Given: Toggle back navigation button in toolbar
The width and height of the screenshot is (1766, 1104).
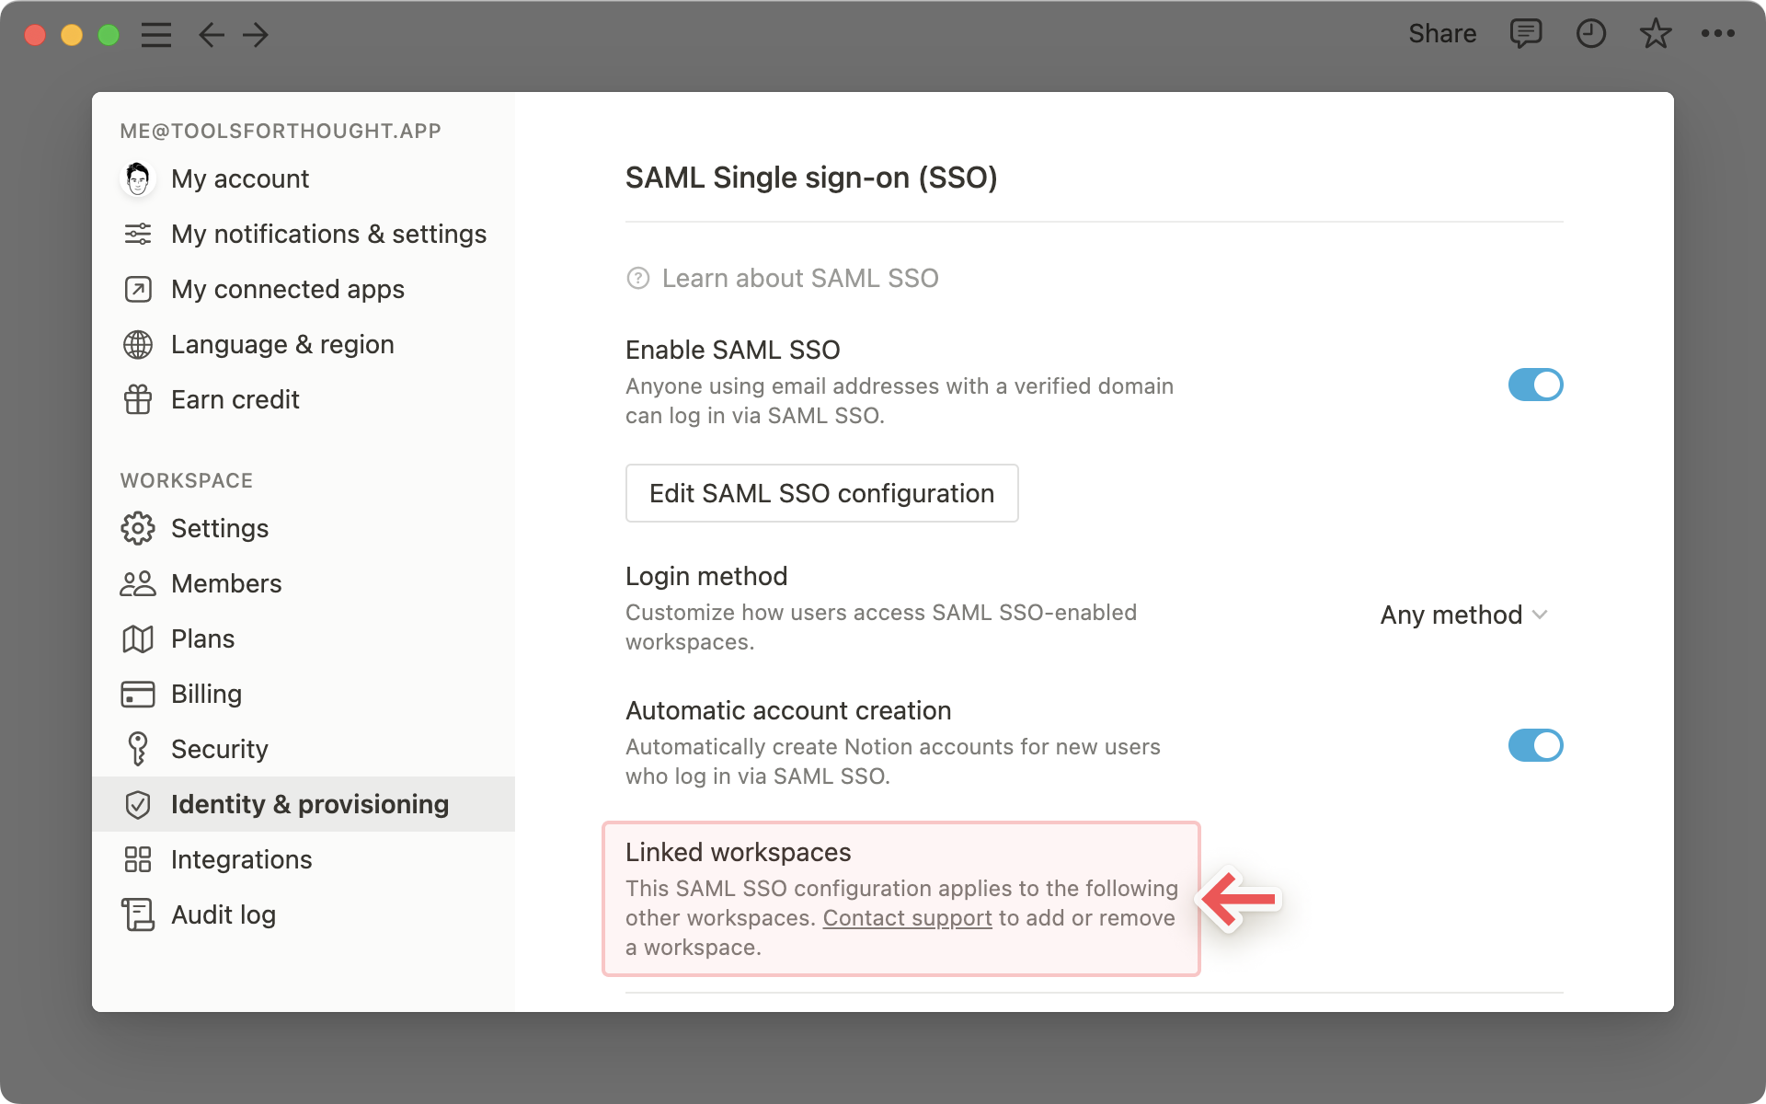Looking at the screenshot, I should click(210, 34).
